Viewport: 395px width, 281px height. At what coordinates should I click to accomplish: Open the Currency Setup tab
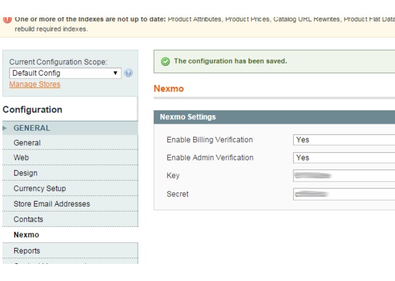pos(70,188)
